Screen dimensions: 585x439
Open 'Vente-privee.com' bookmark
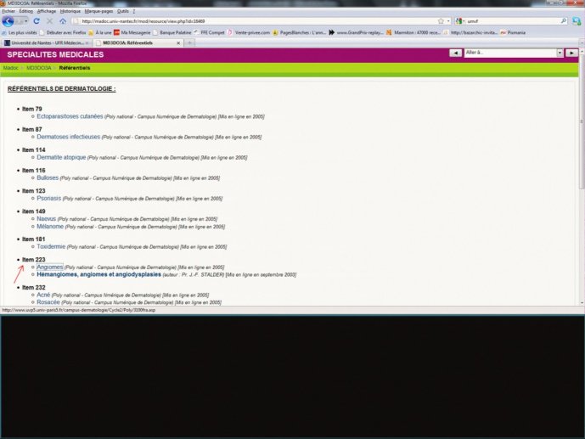click(249, 33)
